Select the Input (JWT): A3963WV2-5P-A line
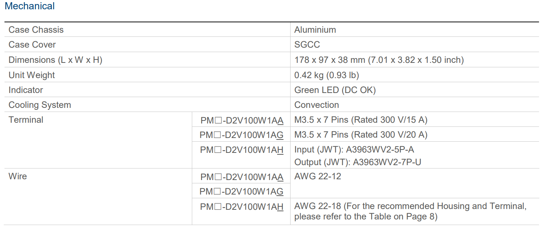 tap(354, 150)
